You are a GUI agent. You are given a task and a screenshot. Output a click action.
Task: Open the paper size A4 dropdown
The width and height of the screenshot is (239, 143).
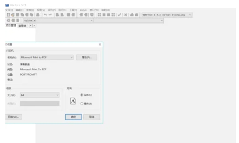point(40,95)
